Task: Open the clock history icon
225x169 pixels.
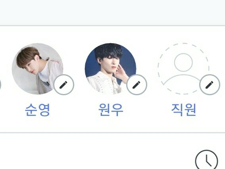Action: [x=207, y=160]
